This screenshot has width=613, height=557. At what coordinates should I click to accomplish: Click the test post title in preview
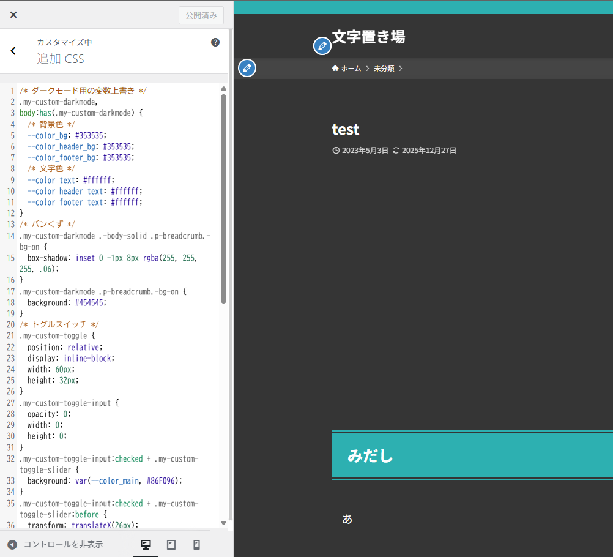click(x=346, y=130)
